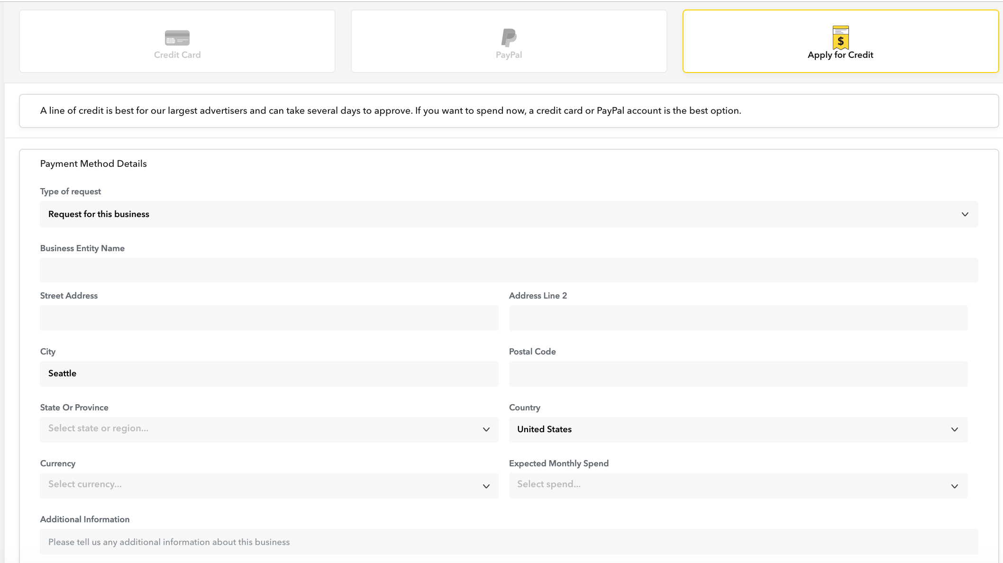Click the credit card icon
The width and height of the screenshot is (1003, 563).
(177, 37)
